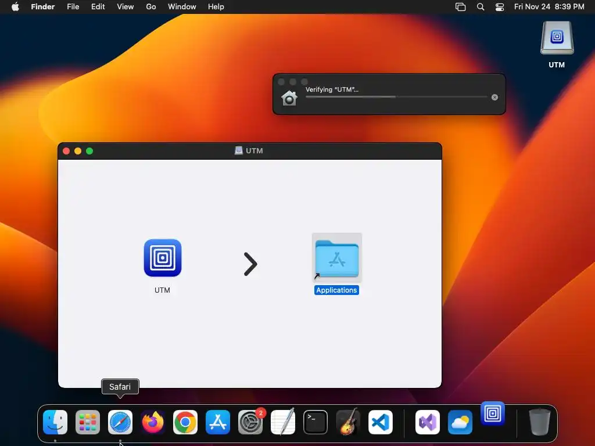Image resolution: width=595 pixels, height=446 pixels.
Task: Launch Safari from the Dock
Action: pos(120,422)
